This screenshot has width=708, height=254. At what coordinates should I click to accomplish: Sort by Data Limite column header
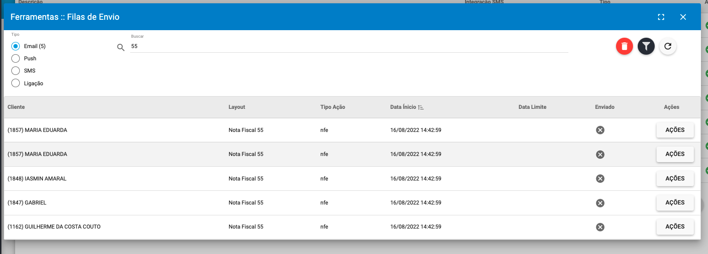click(532, 107)
